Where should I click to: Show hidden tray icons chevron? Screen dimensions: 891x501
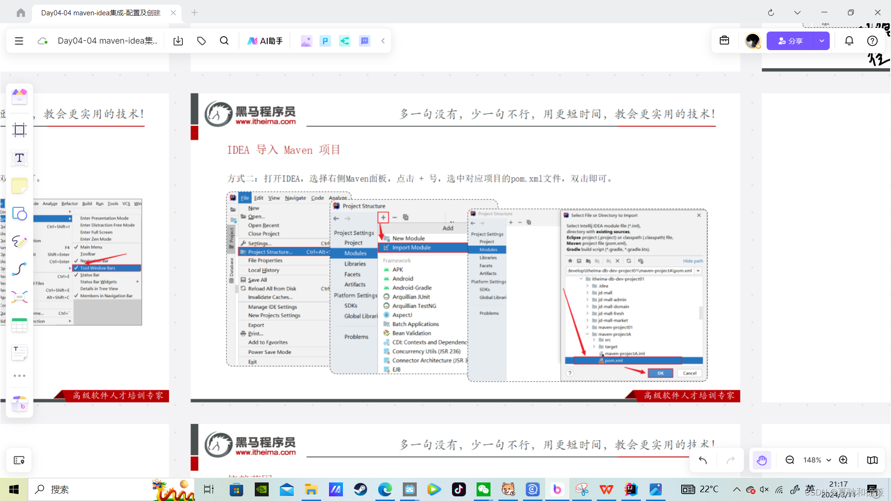tap(737, 489)
